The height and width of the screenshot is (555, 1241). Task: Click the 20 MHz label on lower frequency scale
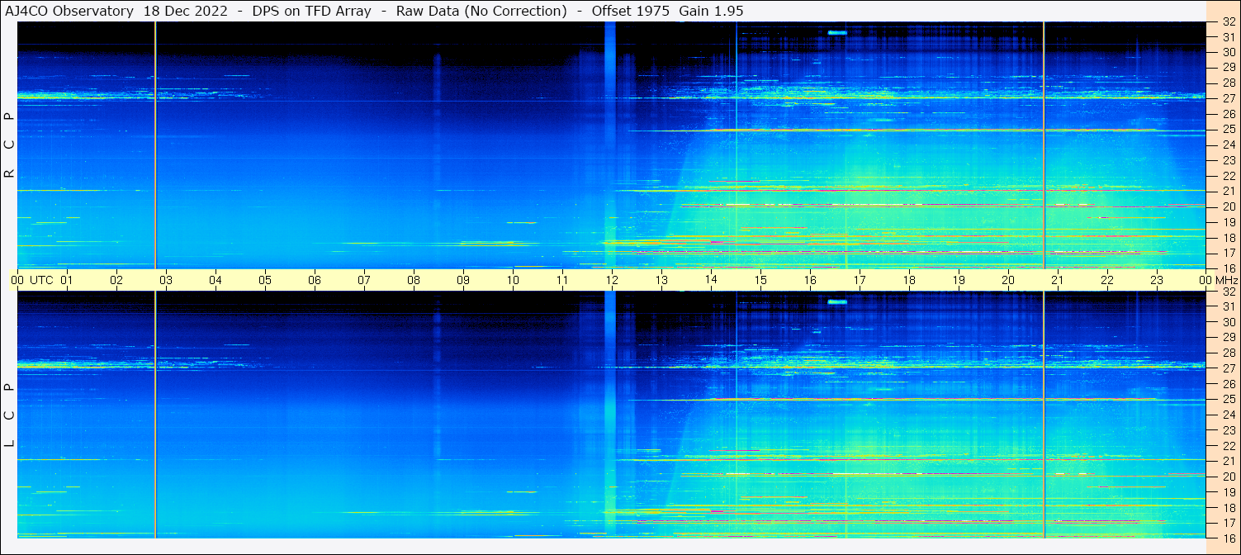click(1229, 477)
